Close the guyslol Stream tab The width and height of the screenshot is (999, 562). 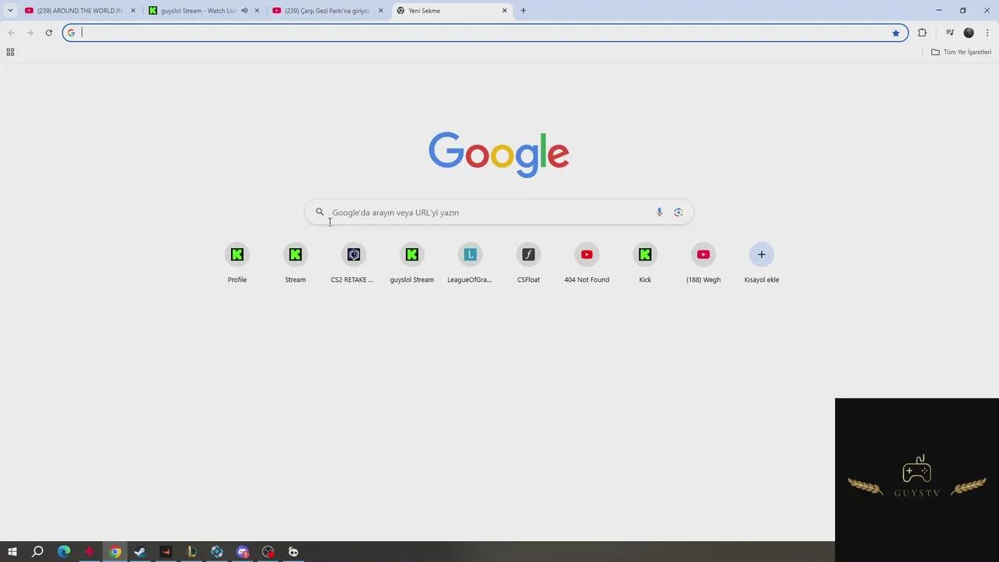point(257,11)
